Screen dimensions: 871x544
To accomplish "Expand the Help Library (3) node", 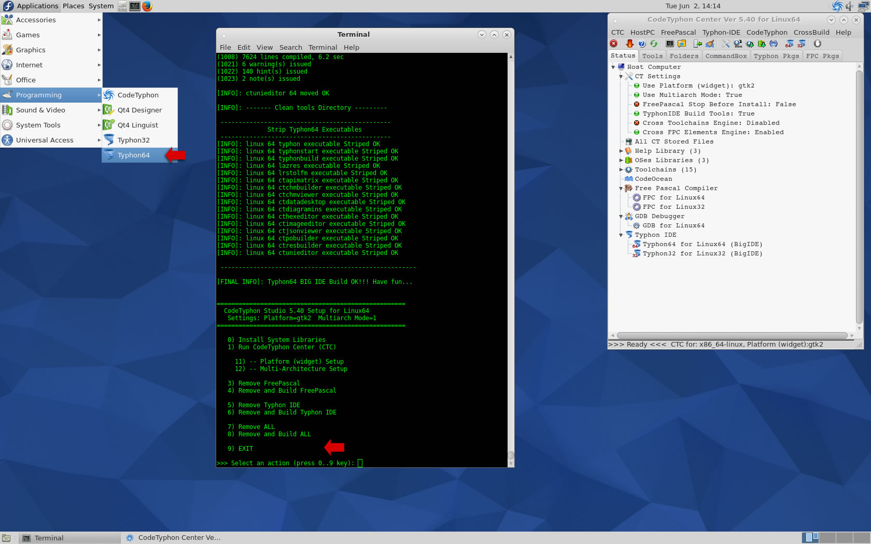I will 621,151.
